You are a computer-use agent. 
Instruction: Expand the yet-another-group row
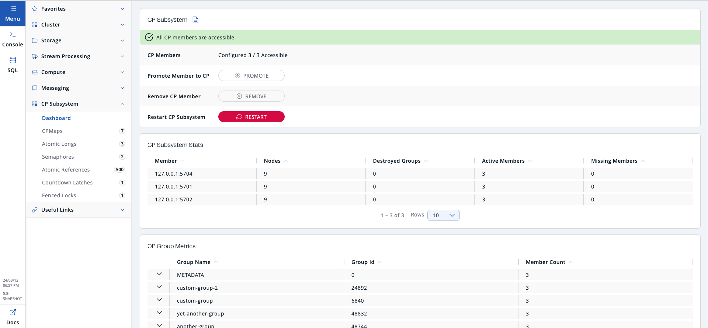(159, 313)
